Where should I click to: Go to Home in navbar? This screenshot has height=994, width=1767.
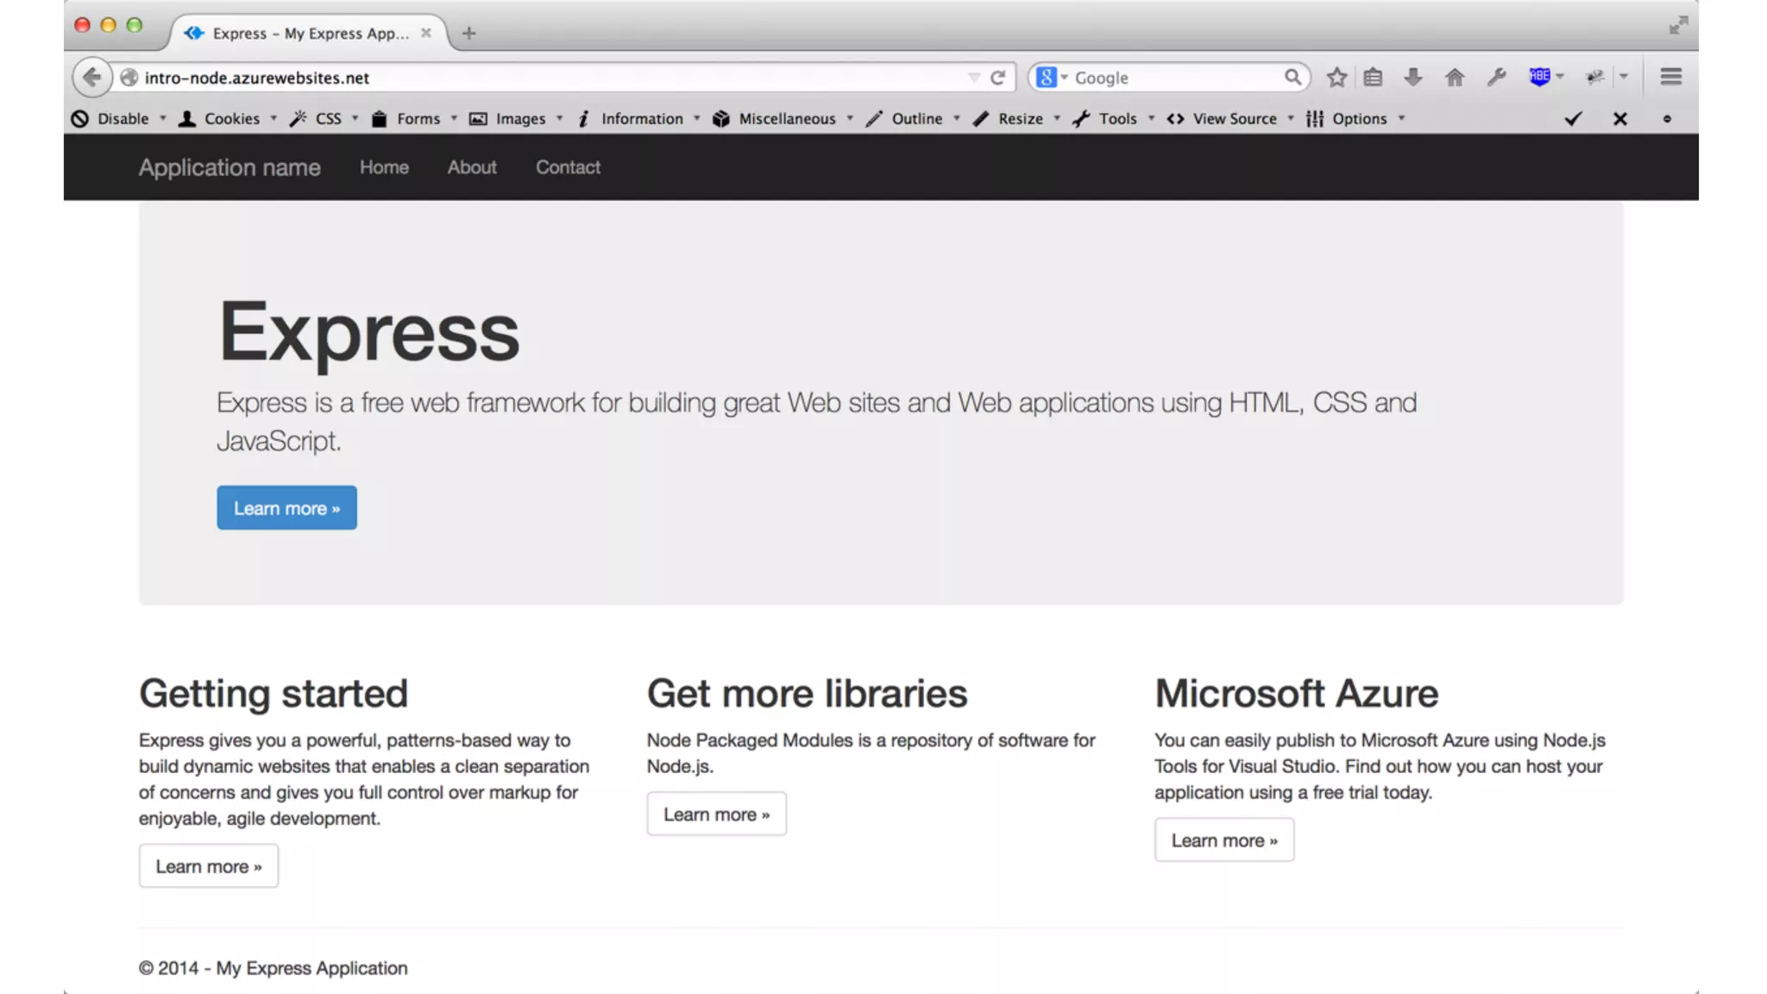pyautogui.click(x=384, y=167)
